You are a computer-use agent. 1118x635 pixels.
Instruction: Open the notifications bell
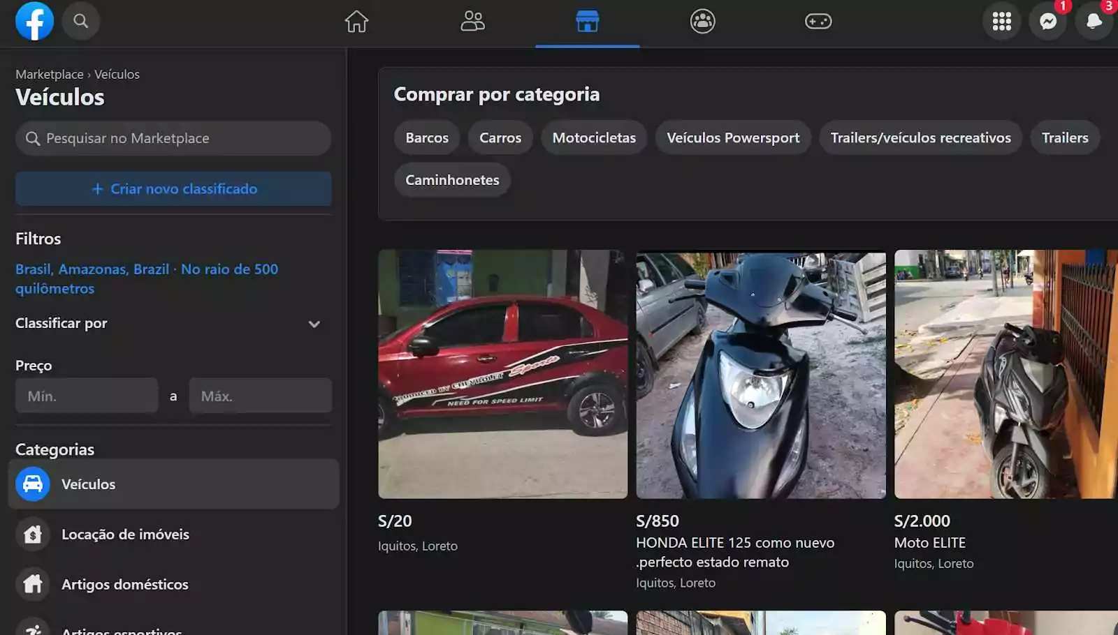[1094, 22]
